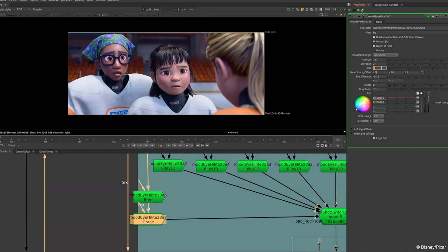The height and width of the screenshot is (252, 448).
Task: Open the Occlusion_L self dropdown
Action: [x=378, y=116]
